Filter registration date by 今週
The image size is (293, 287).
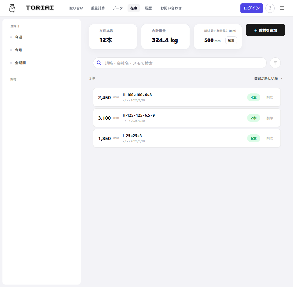coord(18,37)
